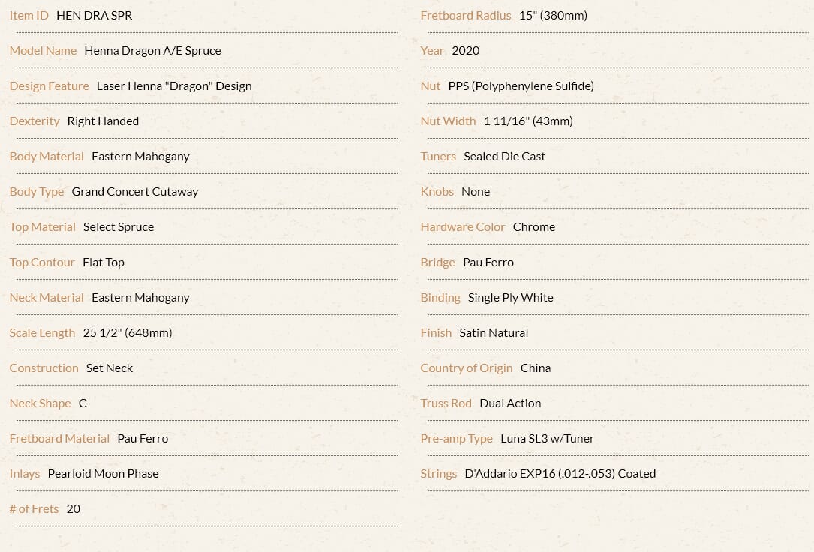Click the Set Neck construction value
This screenshot has height=552, width=814.
[x=110, y=368]
